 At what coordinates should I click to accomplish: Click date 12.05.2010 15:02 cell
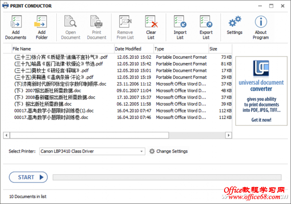tap(134, 57)
